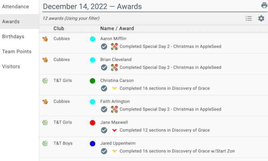Toggle Jared Uppenheim's award checkmark
268x161 pixels.
(x=104, y=151)
